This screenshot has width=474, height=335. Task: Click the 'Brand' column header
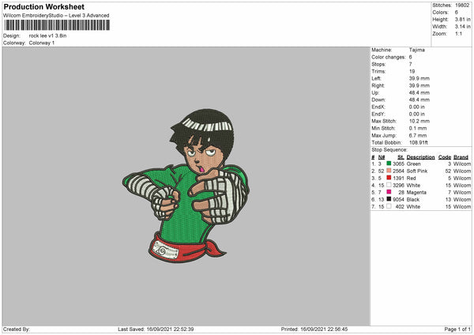tap(461, 157)
